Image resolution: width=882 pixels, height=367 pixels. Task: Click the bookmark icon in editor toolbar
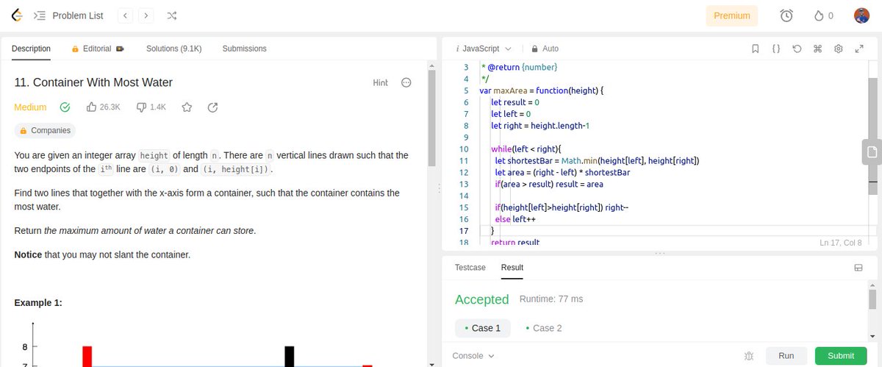click(755, 49)
